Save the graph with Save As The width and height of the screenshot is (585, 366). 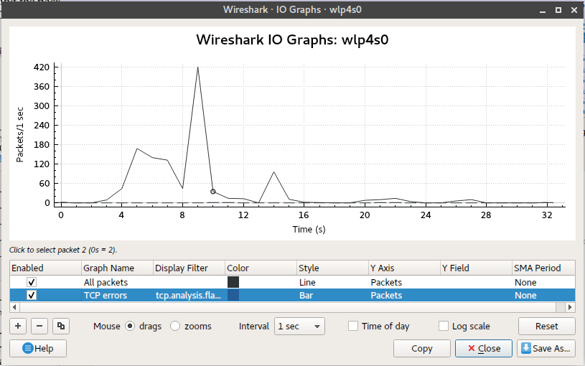546,348
